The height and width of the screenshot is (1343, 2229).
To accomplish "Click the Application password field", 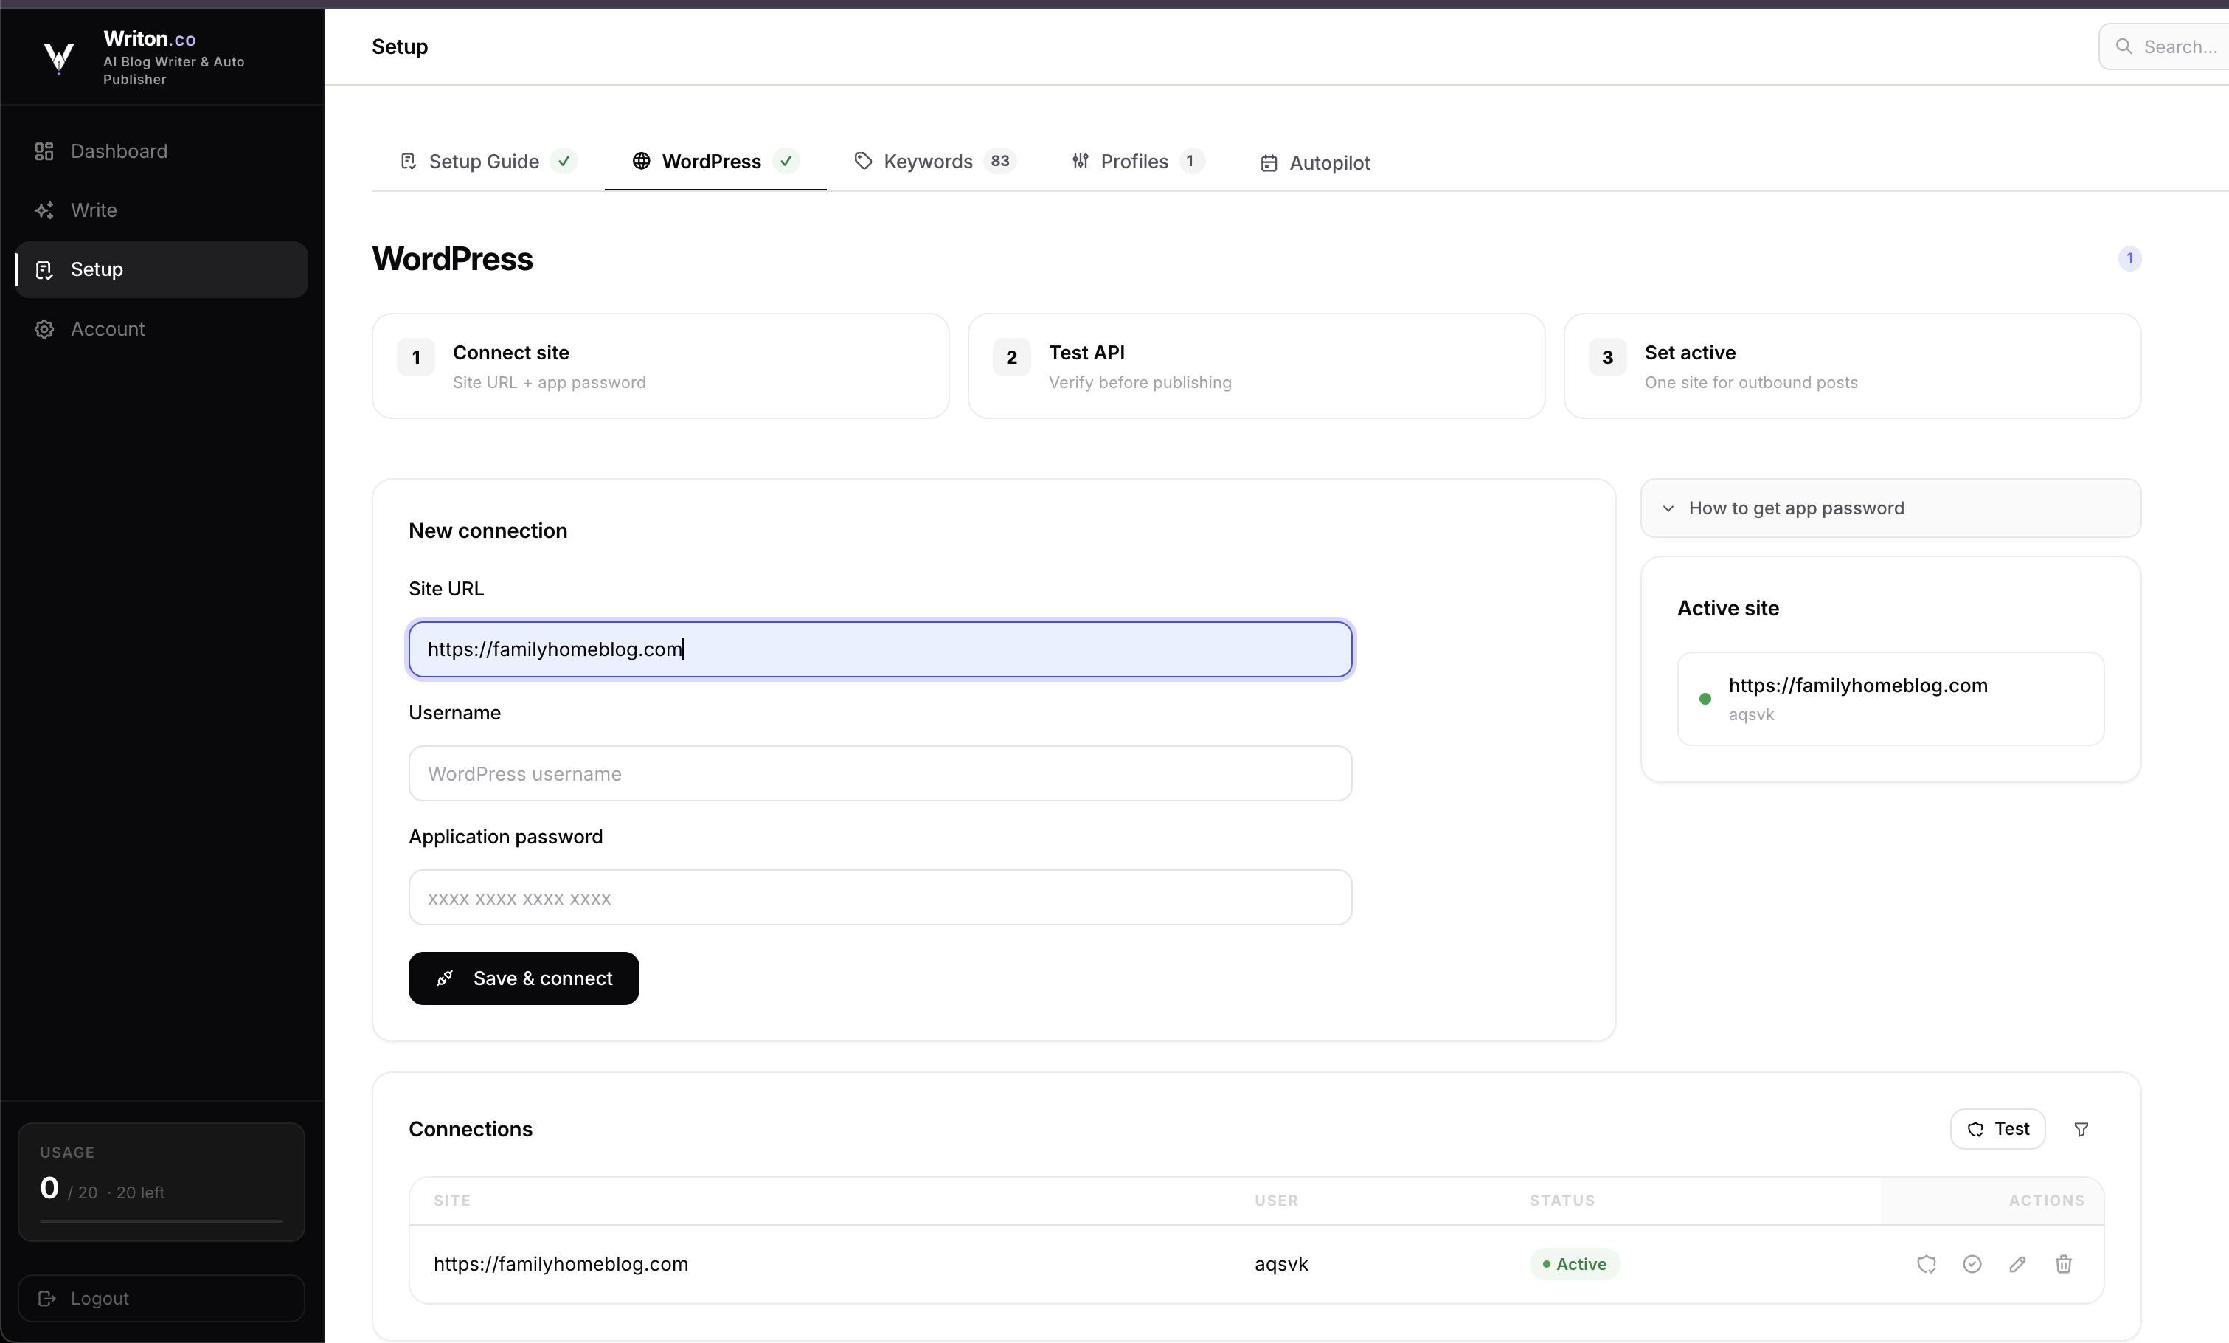I will click(880, 898).
